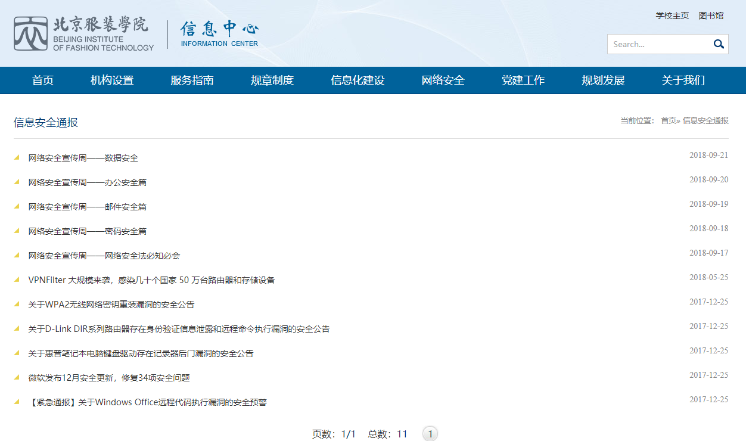
Task: Open 信息化建设 in navigation bar
Action: 358,80
